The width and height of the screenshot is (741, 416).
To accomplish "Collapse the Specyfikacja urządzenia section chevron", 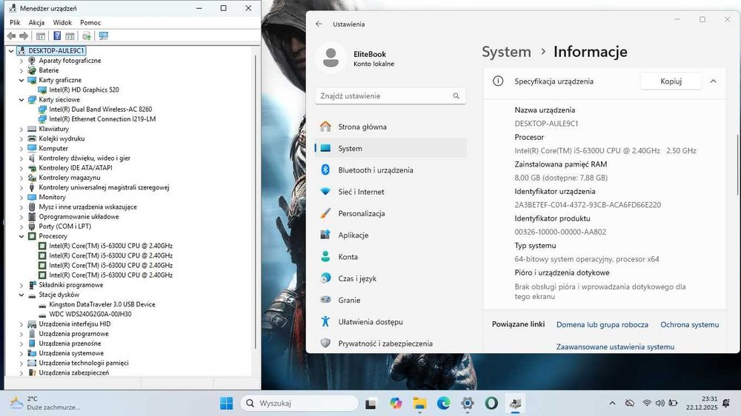I will tap(713, 81).
